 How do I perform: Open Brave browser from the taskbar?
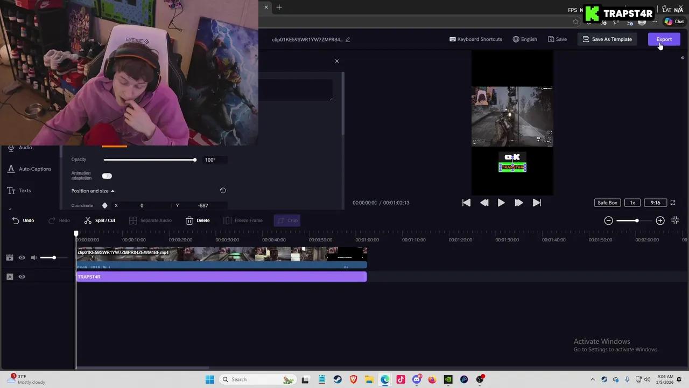[353, 379]
